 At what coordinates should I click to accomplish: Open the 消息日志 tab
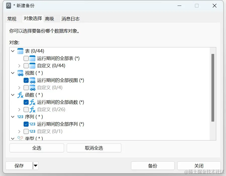click(x=70, y=19)
